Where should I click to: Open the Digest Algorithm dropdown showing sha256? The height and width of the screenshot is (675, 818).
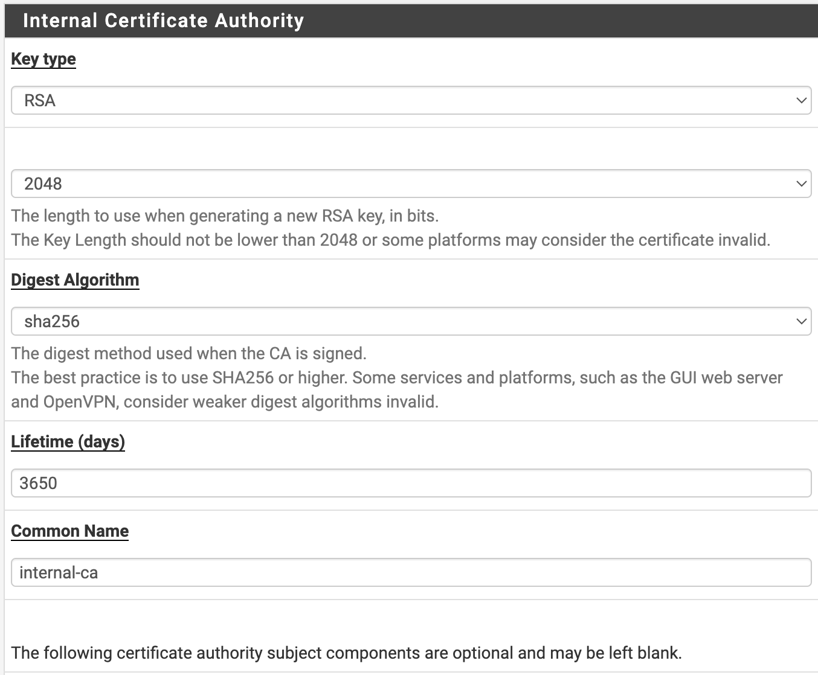[x=411, y=321]
